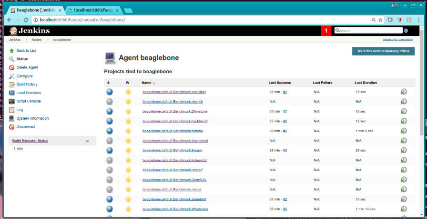This screenshot has width=427, height=219.
Task: Sort by the Last Duration column header
Action: tap(366, 83)
